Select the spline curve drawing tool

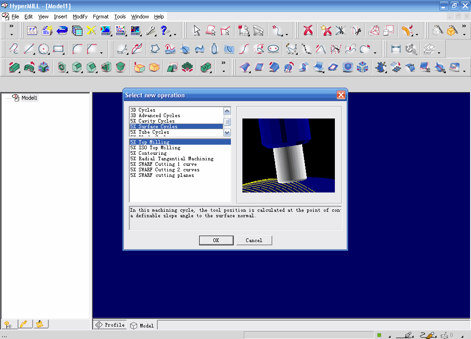14,49
